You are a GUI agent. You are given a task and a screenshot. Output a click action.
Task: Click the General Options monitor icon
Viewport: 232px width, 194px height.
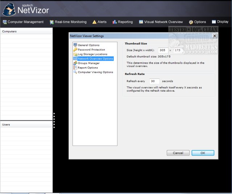point(75,45)
